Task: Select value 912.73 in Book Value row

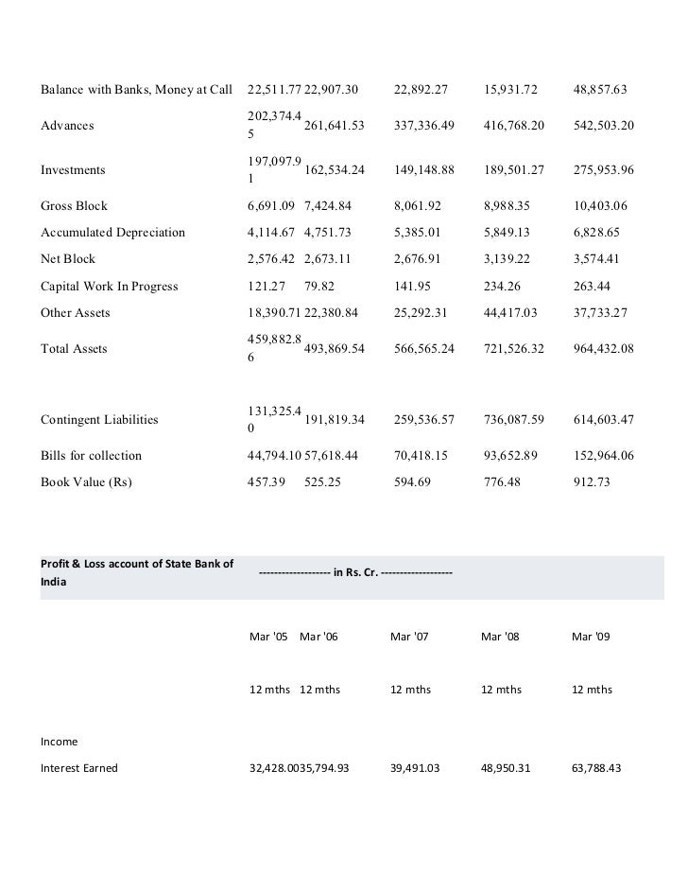Action: pos(593,481)
